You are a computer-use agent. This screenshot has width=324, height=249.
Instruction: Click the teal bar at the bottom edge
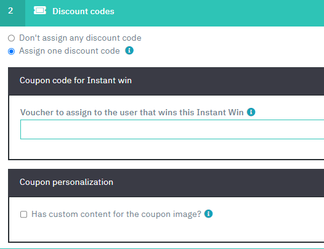click(162, 248)
